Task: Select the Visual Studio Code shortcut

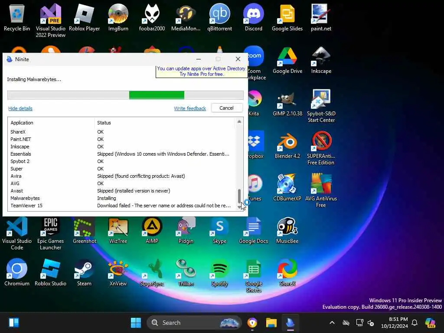Action: click(17, 233)
